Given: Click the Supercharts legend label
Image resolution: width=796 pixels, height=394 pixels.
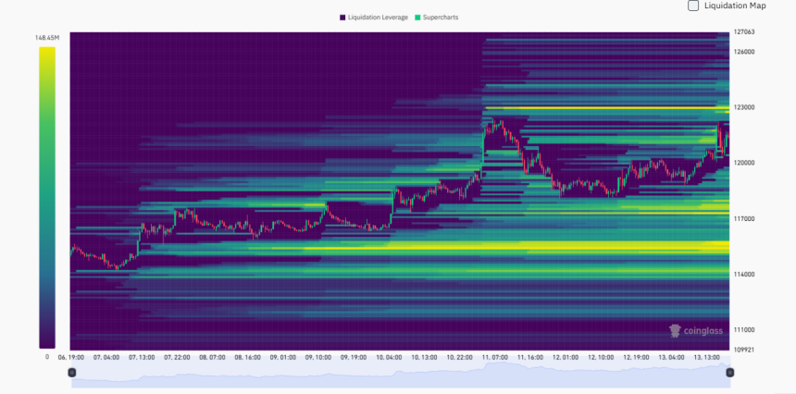Looking at the screenshot, I should click(x=441, y=18).
